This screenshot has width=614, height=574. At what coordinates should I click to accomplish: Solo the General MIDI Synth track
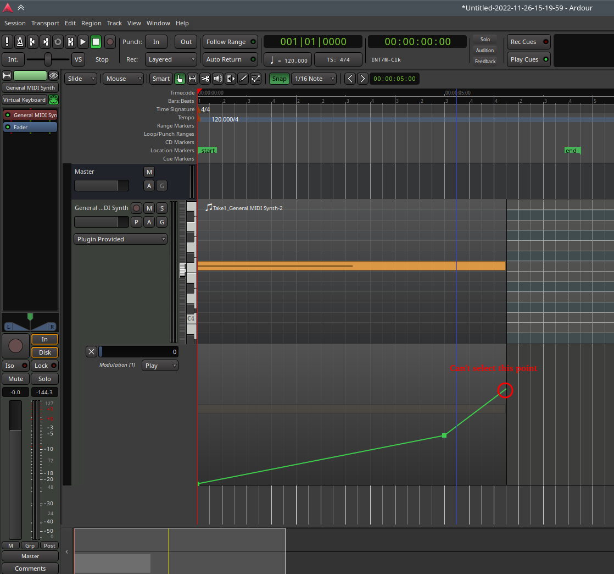[x=161, y=208]
